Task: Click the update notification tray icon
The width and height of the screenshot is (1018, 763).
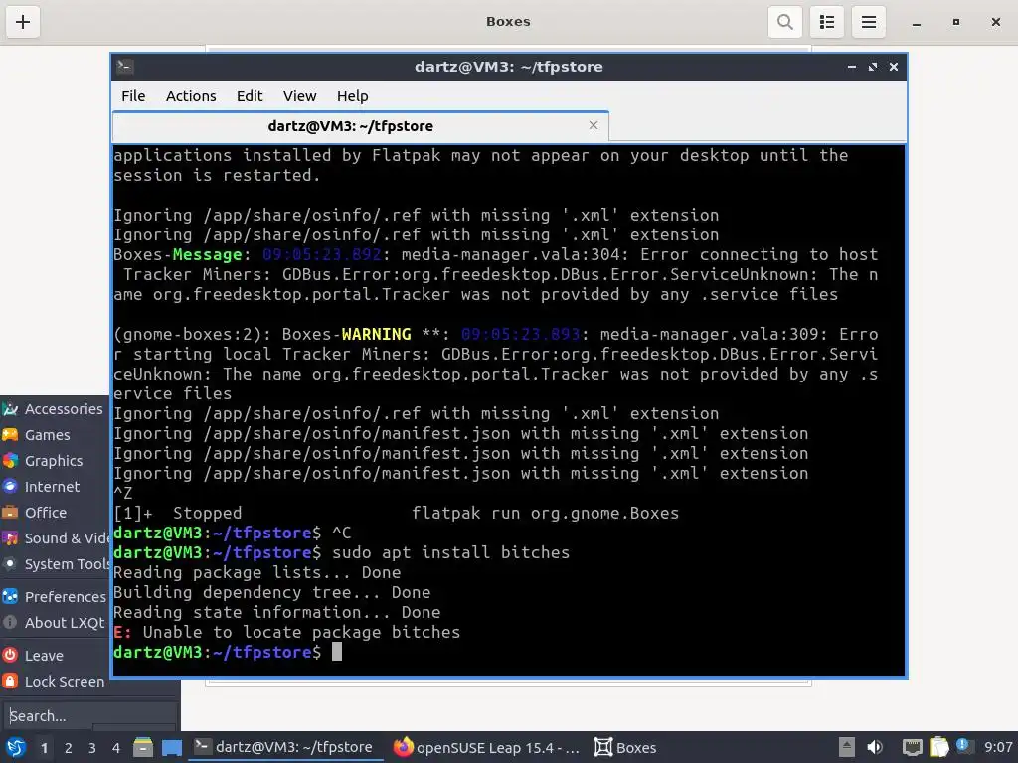Action: (963, 746)
